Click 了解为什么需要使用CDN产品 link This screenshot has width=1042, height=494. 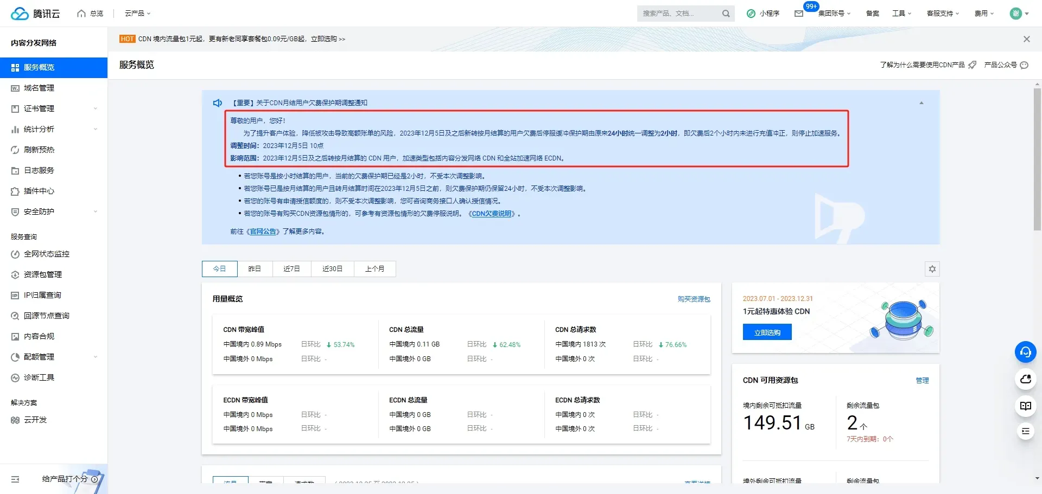point(922,65)
